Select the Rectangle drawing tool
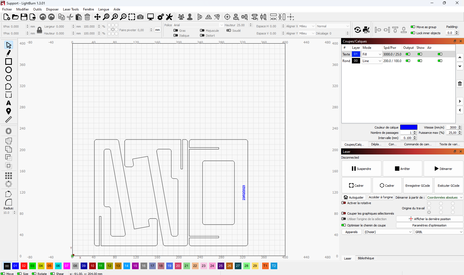Screen dimensions: 464x275 pos(8,62)
